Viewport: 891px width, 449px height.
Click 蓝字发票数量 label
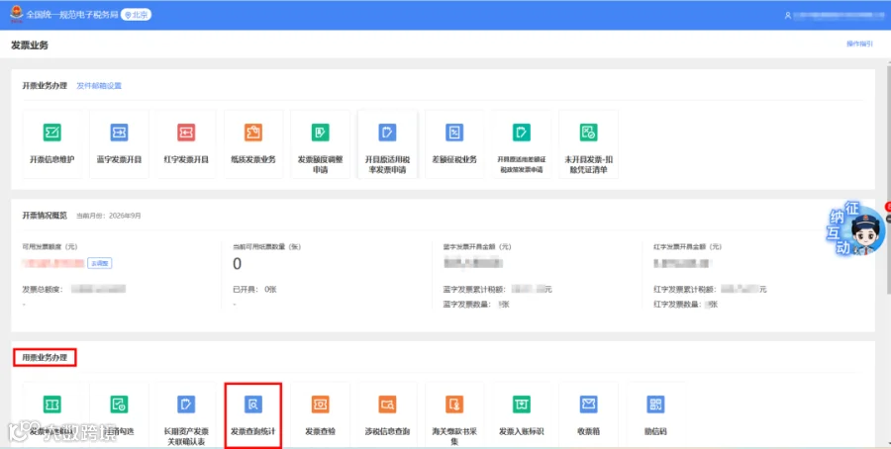[x=467, y=305]
